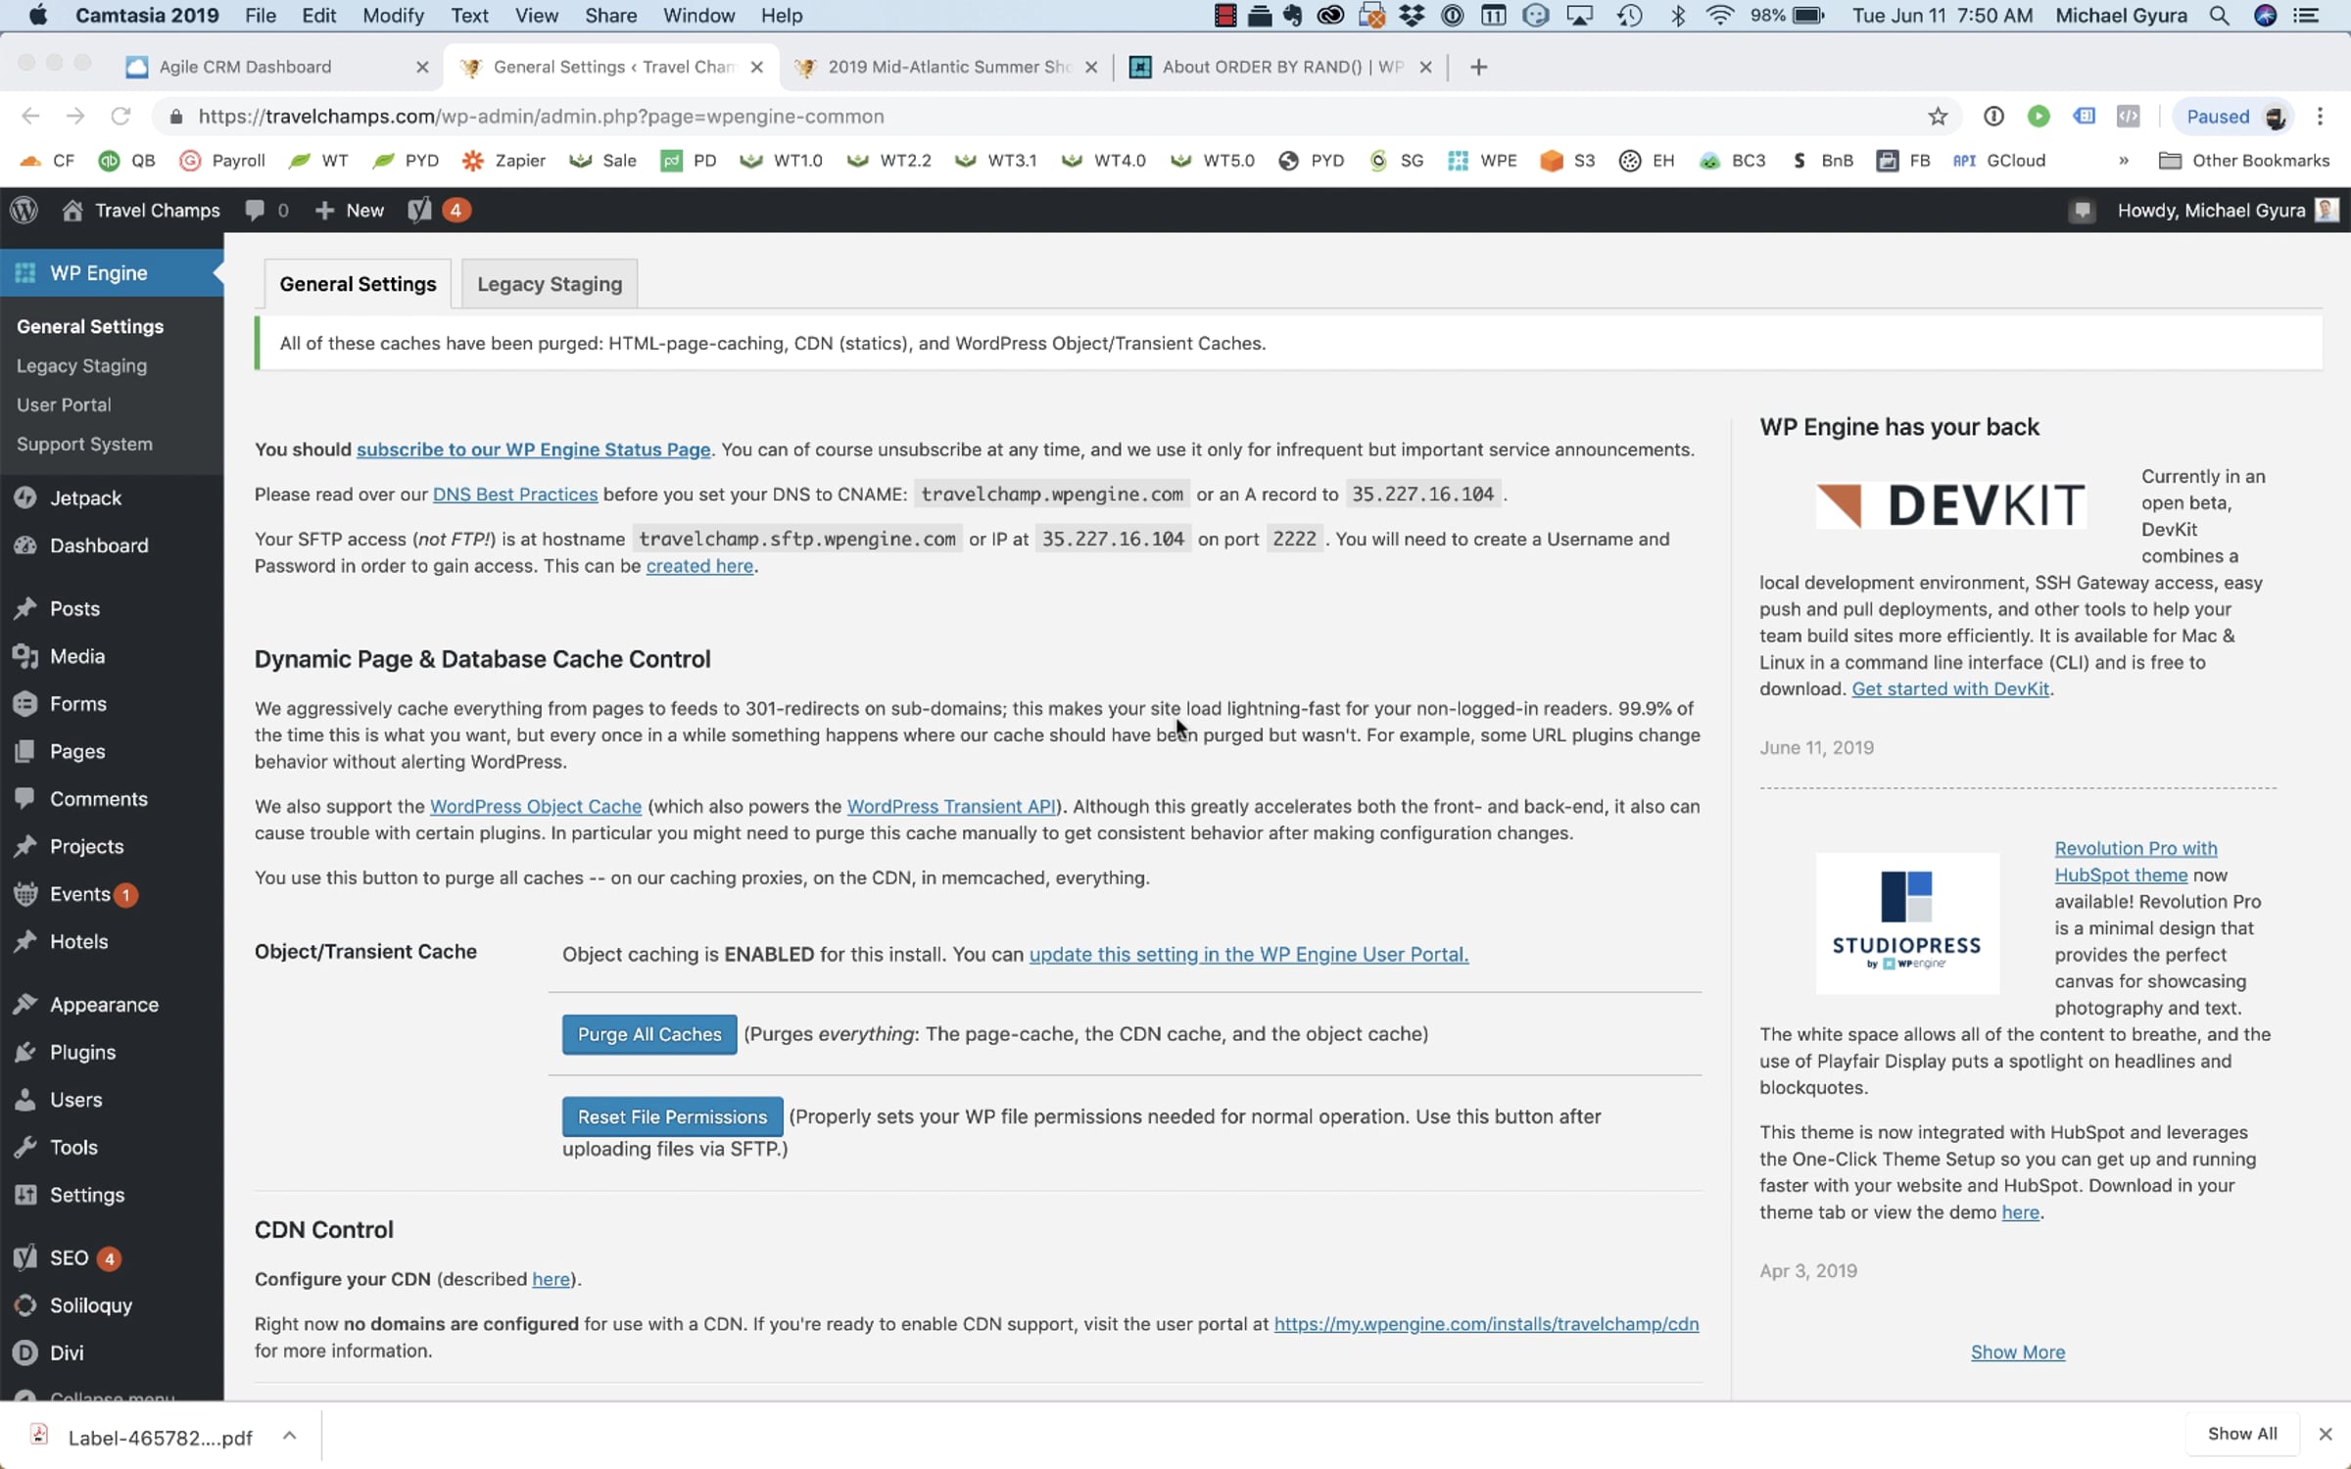Image resolution: width=2351 pixels, height=1469 pixels.
Task: Open macOS Spotlight search icon
Action: 2219,16
